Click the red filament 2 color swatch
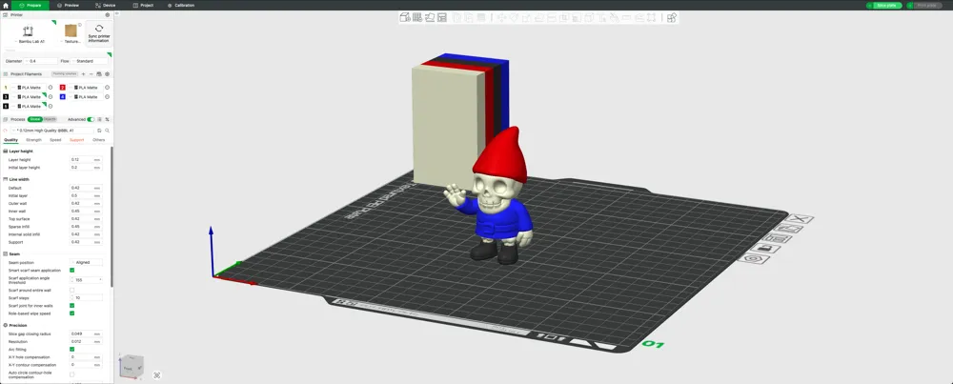This screenshot has height=384, width=953. (x=63, y=88)
